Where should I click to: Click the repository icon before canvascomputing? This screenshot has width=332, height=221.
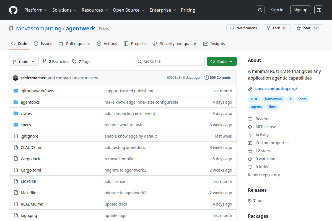point(11,28)
